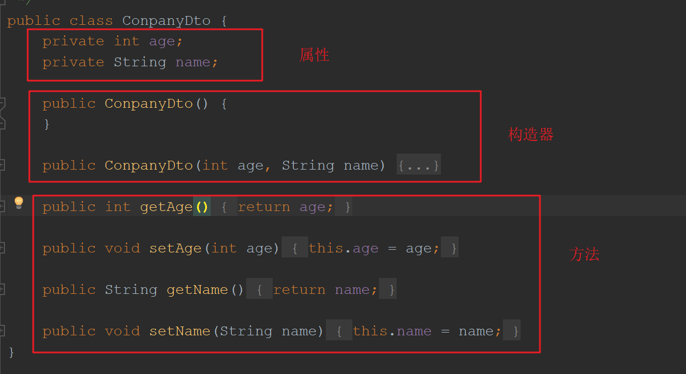Click the two-argument ConpanyDto constructor name
The width and height of the screenshot is (686, 374).
pos(149,165)
